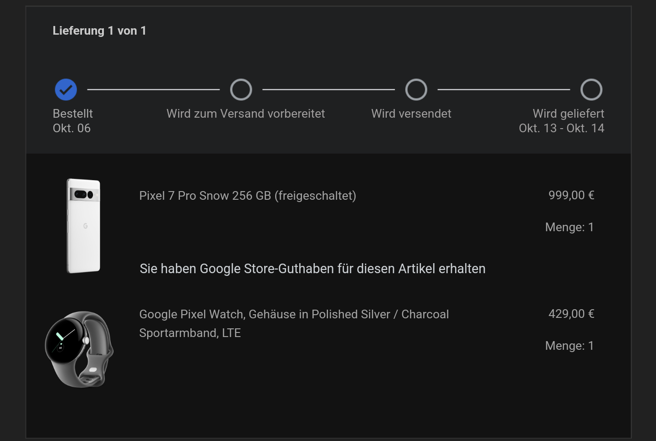Click the 999,00 € price
656x441 pixels.
point(571,195)
